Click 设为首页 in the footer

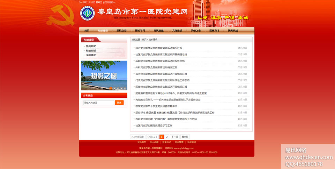tap(142, 142)
